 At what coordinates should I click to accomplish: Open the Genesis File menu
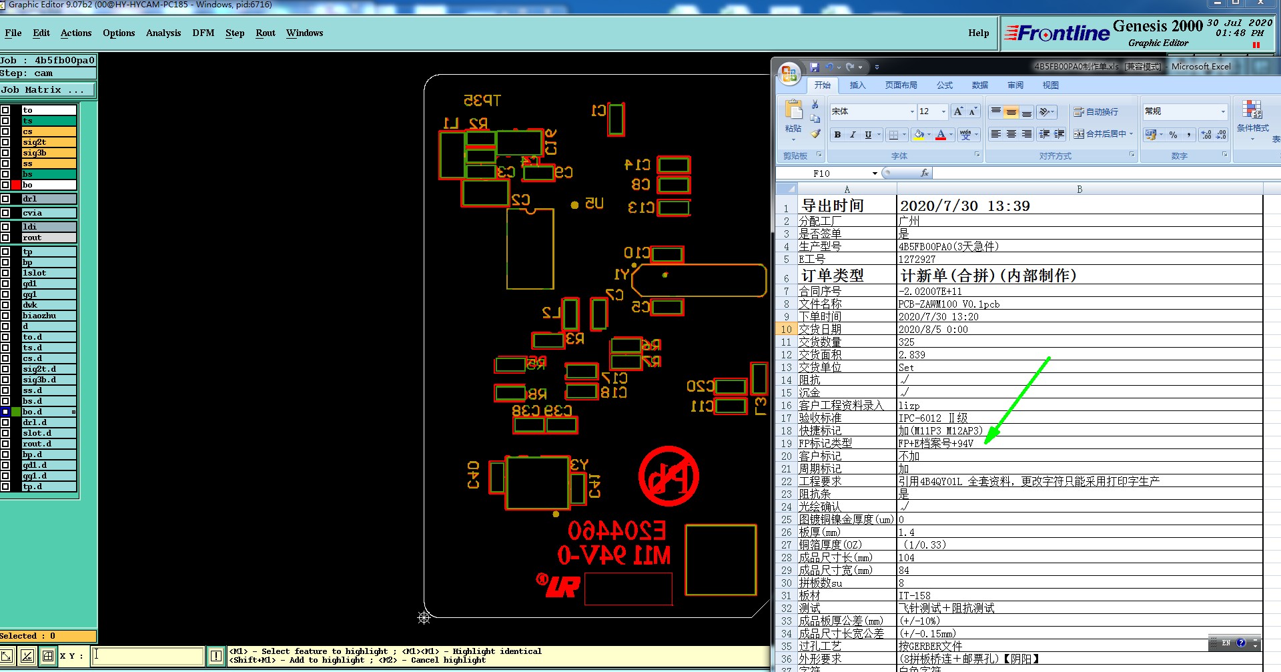pyautogui.click(x=13, y=33)
